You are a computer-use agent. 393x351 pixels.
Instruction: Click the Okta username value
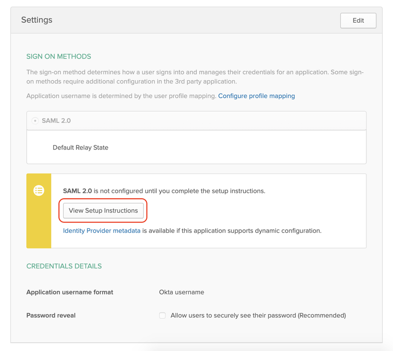pyautogui.click(x=182, y=292)
